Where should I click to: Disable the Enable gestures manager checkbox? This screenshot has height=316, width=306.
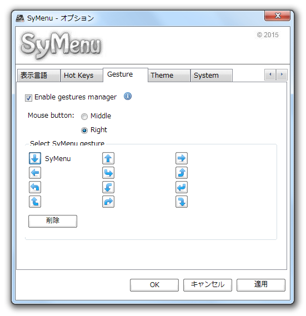[28, 98]
